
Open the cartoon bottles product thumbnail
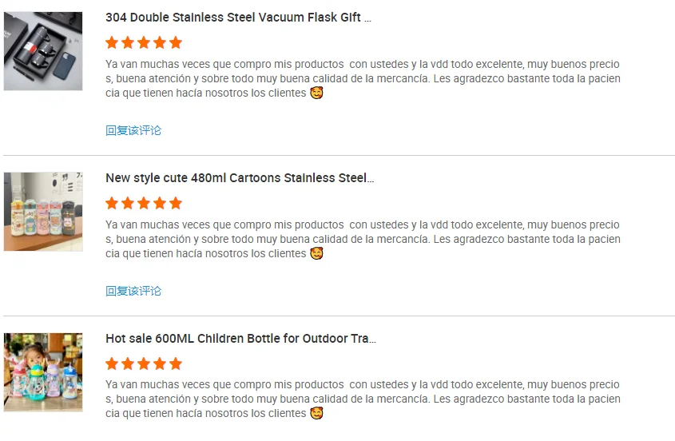coord(43,212)
